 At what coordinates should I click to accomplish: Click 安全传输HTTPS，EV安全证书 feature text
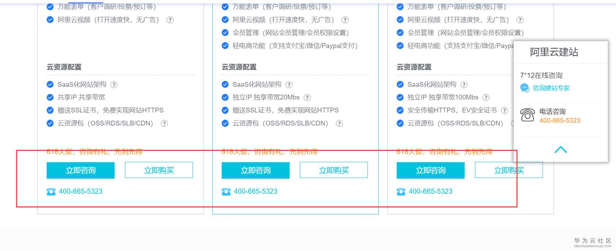(x=452, y=110)
